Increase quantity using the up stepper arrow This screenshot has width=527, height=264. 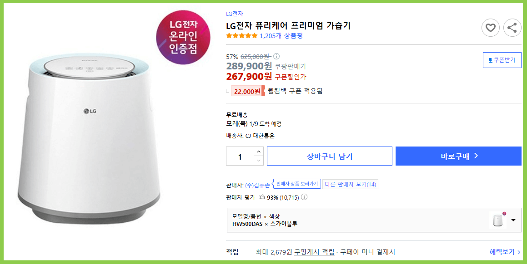click(x=258, y=152)
